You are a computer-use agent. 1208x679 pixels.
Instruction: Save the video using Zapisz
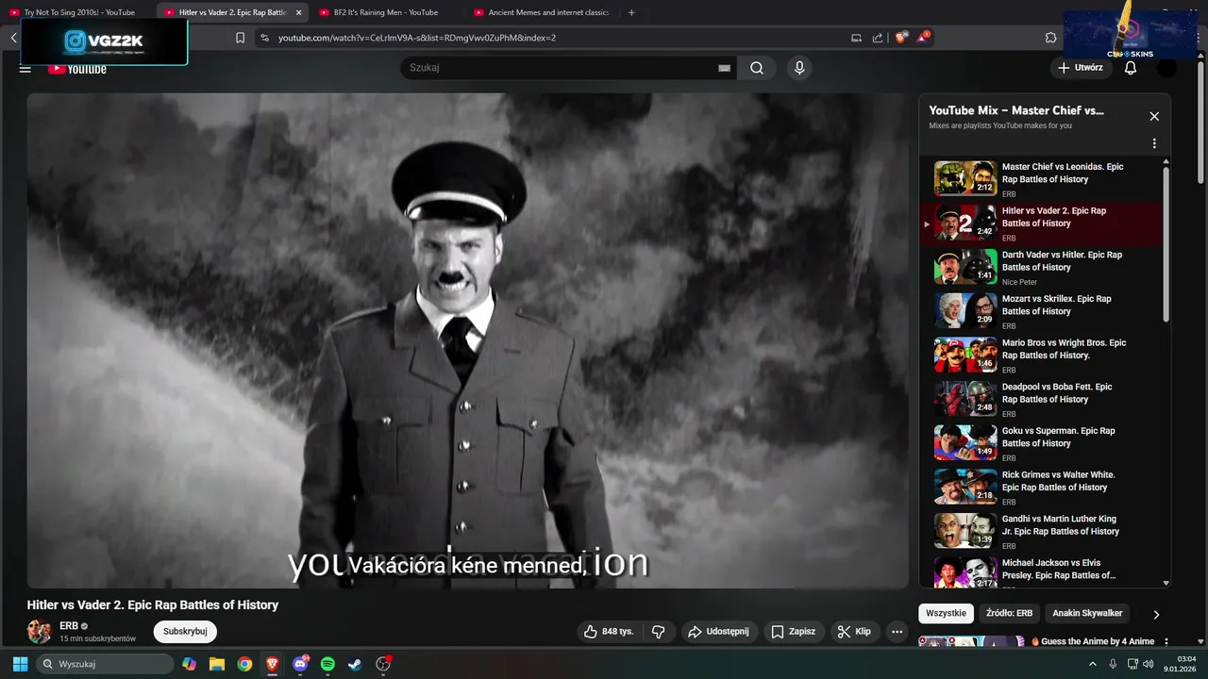[x=794, y=631]
